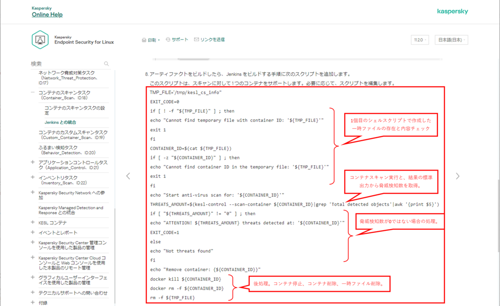Open the サポート support link

180,39
